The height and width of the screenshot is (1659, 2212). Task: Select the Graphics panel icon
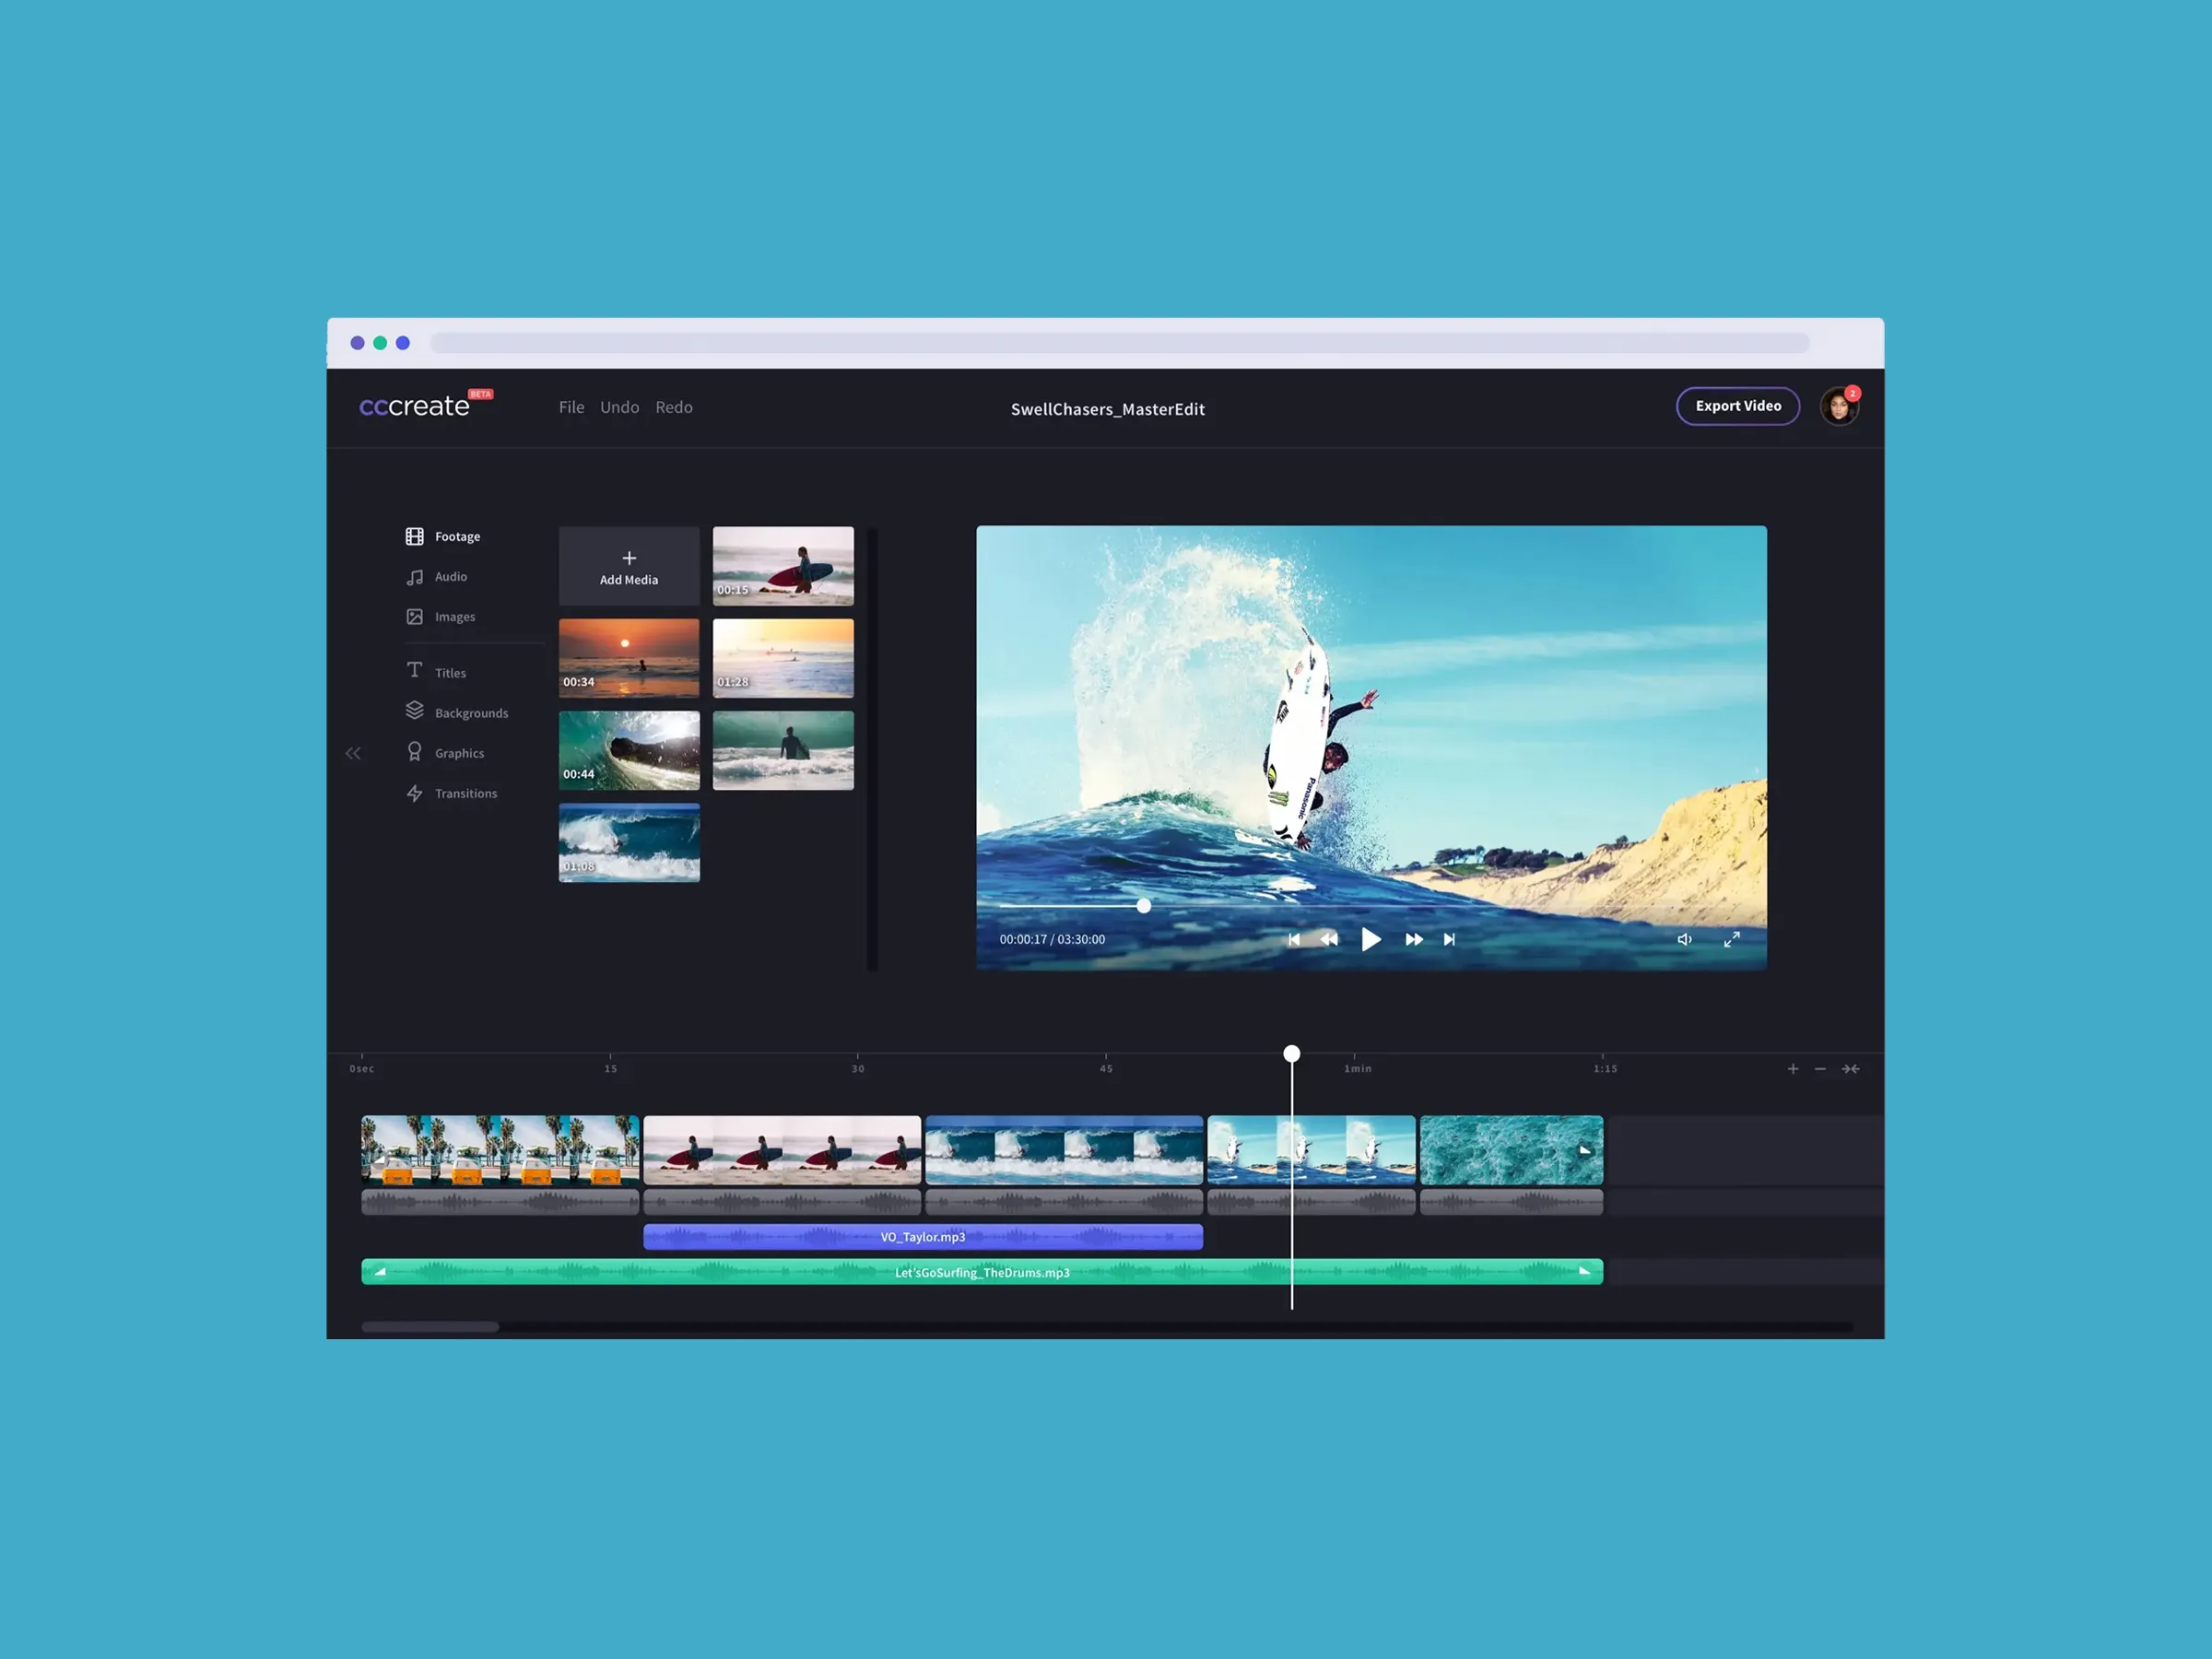click(x=413, y=751)
